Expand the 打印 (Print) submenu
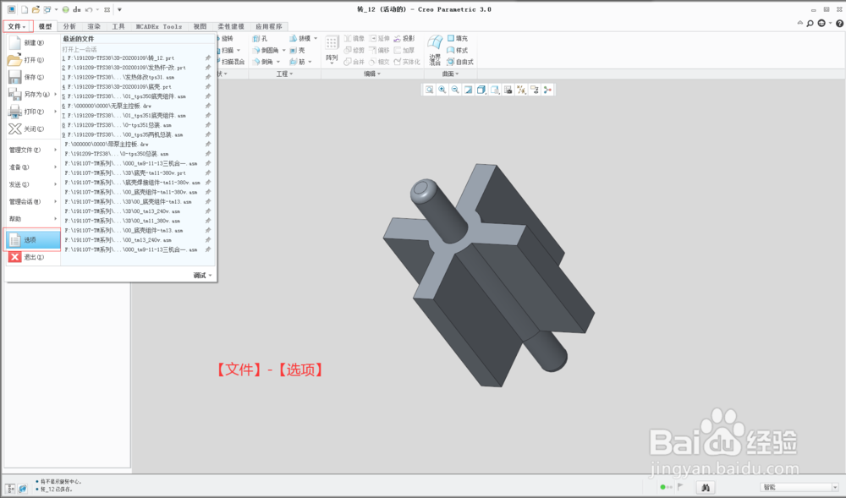Viewport: 846px width, 498px height. pyautogui.click(x=55, y=112)
